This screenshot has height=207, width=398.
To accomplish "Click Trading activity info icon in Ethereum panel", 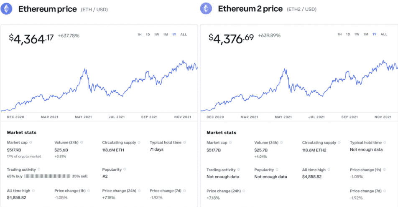I will (x=39, y=170).
